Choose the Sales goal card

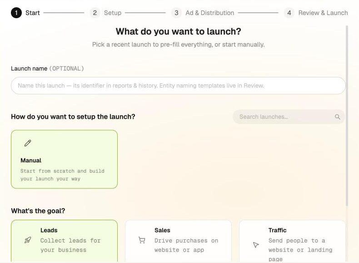pos(178,241)
